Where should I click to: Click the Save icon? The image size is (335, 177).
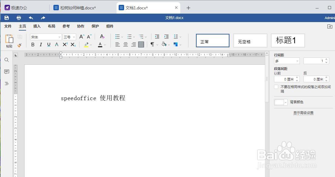(x=6, y=18)
